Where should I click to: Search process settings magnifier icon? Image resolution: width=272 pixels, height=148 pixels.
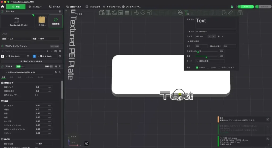[x=60, y=72]
